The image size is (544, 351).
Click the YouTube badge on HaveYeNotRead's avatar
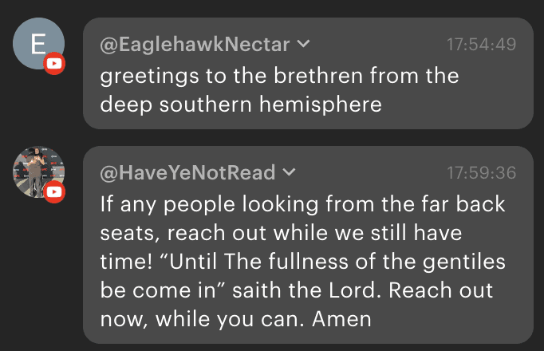coord(54,191)
